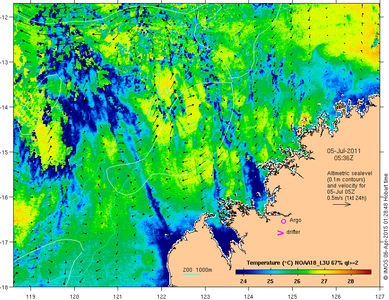Click the IMOS copyright timestamp text

click(385, 228)
